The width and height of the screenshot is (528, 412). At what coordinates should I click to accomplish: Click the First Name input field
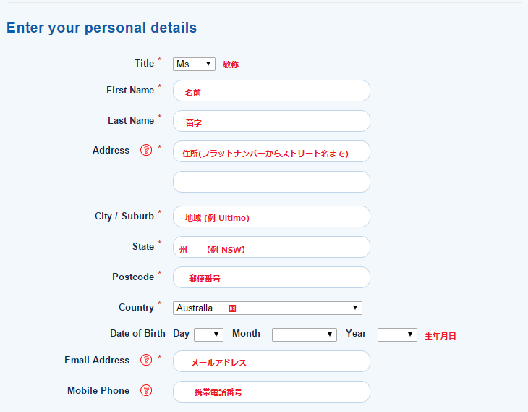pyautogui.click(x=271, y=91)
